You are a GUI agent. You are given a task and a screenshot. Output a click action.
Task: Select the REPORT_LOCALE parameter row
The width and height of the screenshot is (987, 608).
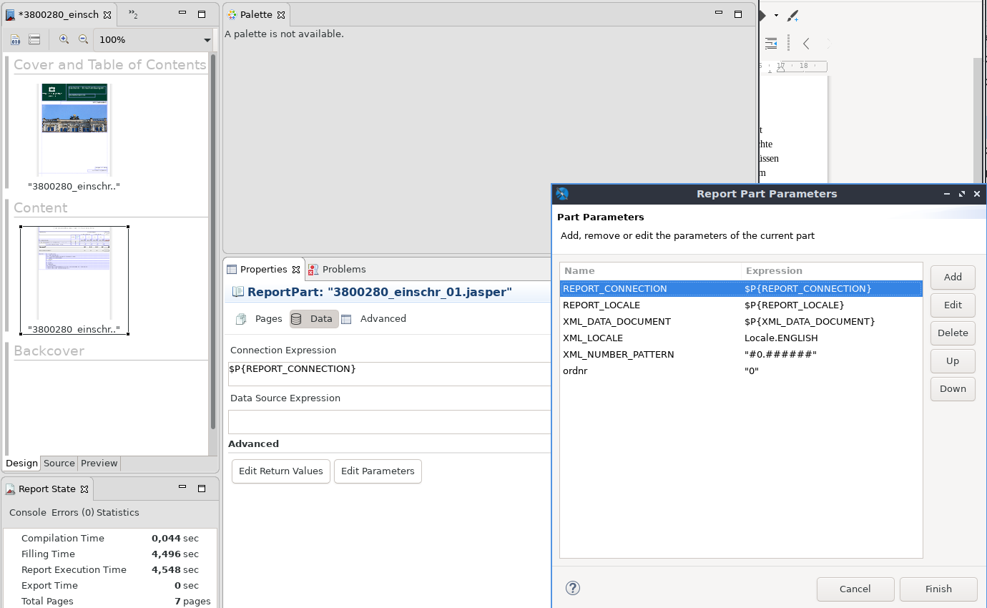click(x=741, y=305)
